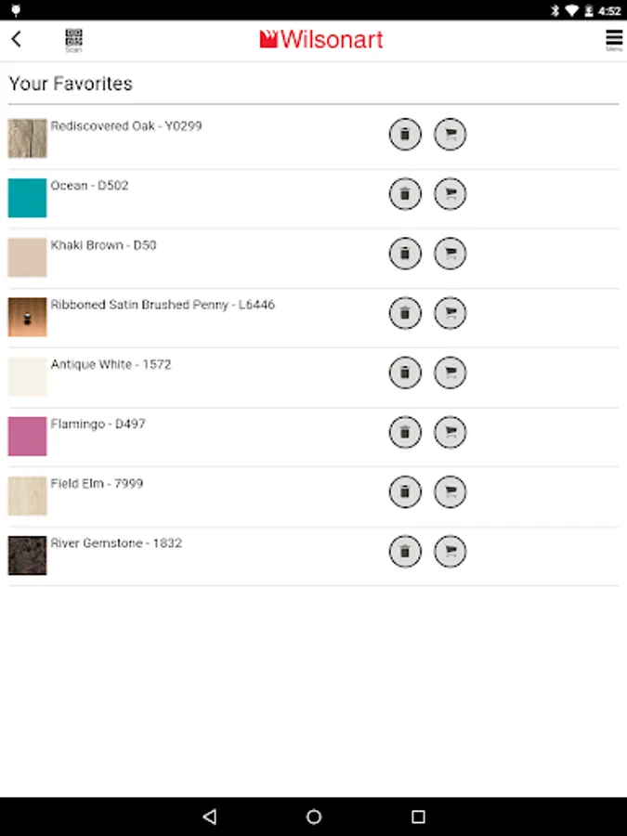Go back using the header arrow

point(17,39)
